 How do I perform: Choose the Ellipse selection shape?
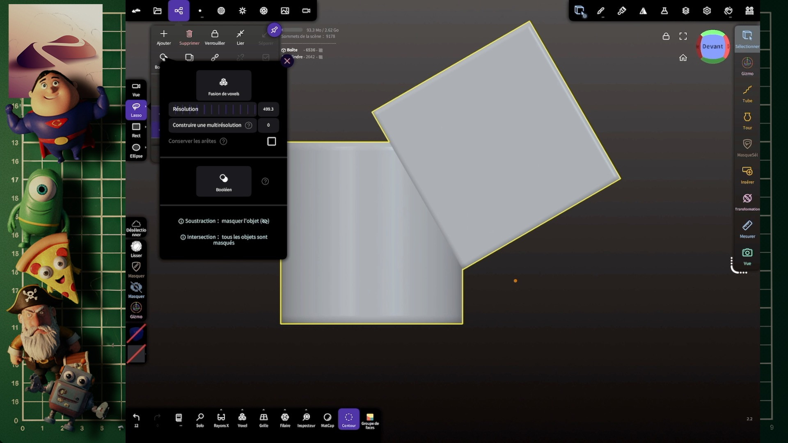136,150
